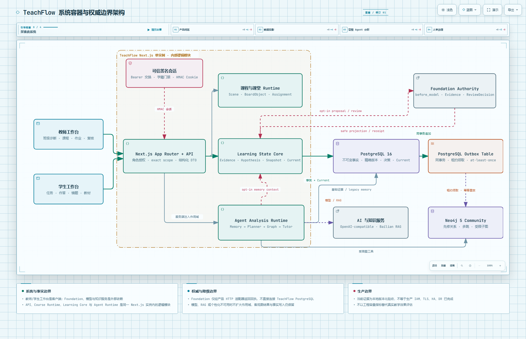Image resolution: width=526 pixels, height=339 pixels.
Task: Select the Foundation Authority node
Action: (455, 91)
